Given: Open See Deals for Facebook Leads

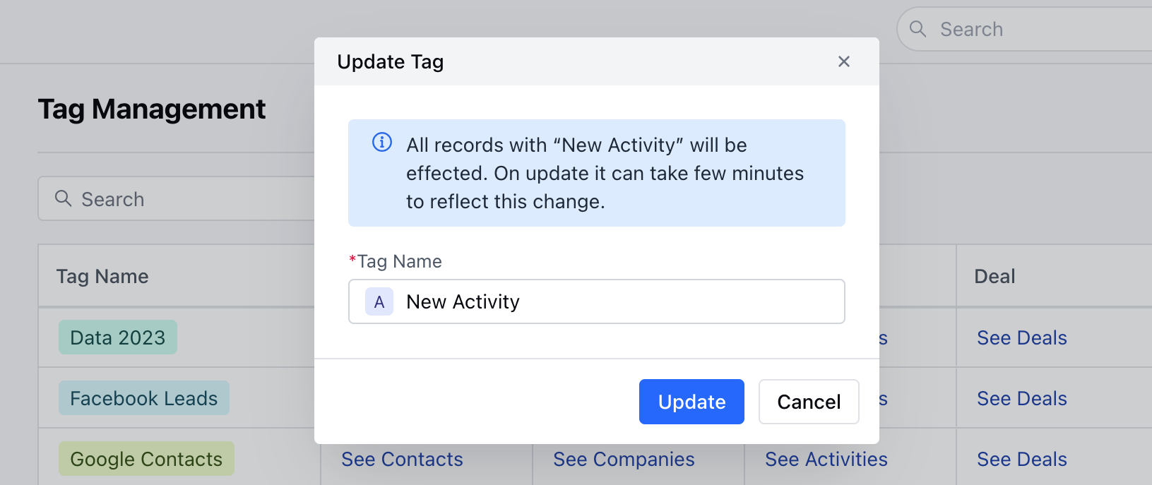Looking at the screenshot, I should click(1021, 398).
